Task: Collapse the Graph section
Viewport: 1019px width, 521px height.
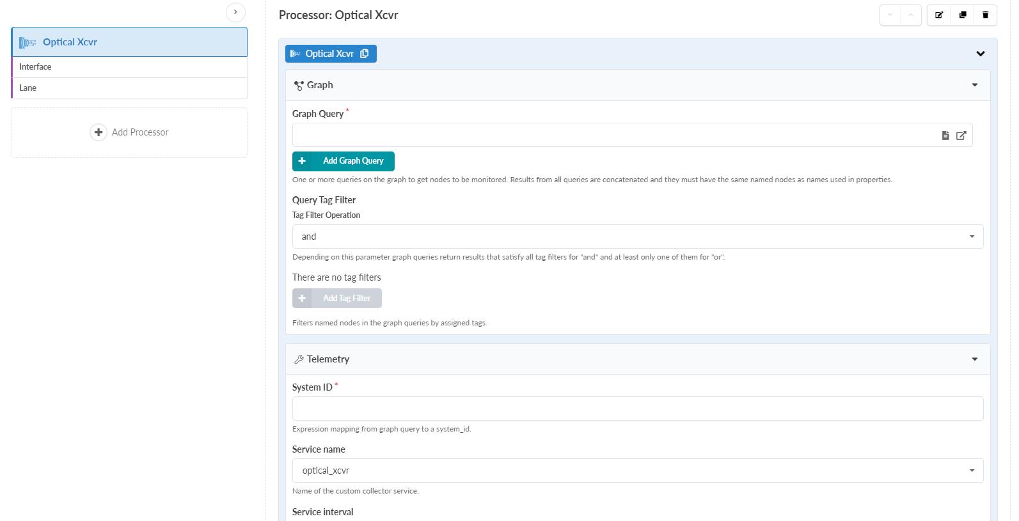Action: (975, 85)
